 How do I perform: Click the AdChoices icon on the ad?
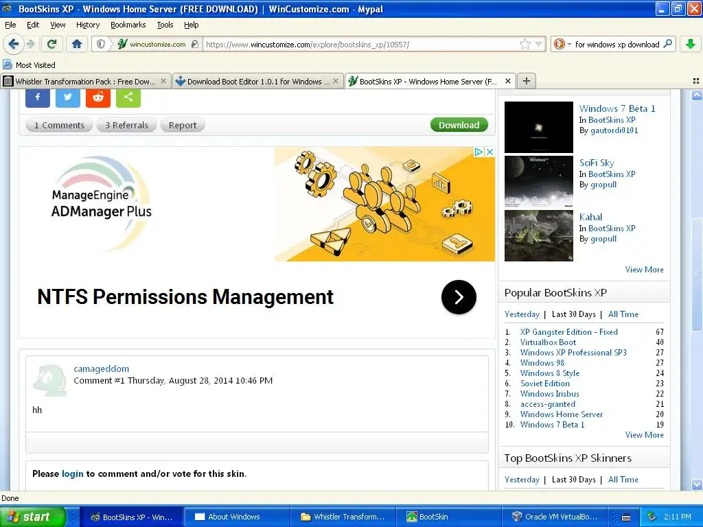(479, 152)
